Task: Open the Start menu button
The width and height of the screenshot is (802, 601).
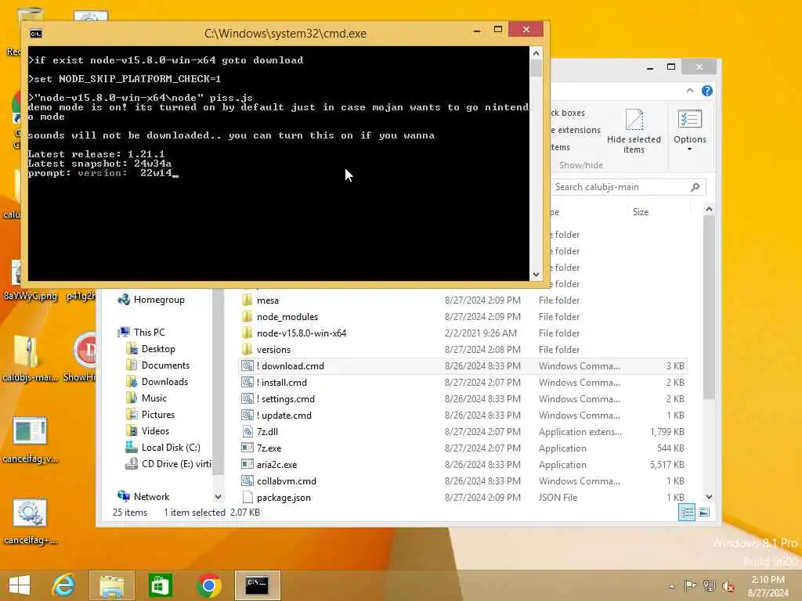Action: point(20,585)
